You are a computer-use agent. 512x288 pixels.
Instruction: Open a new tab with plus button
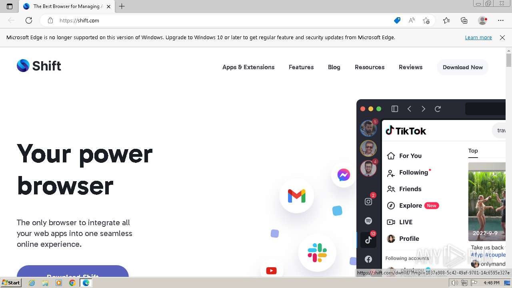coord(122,6)
